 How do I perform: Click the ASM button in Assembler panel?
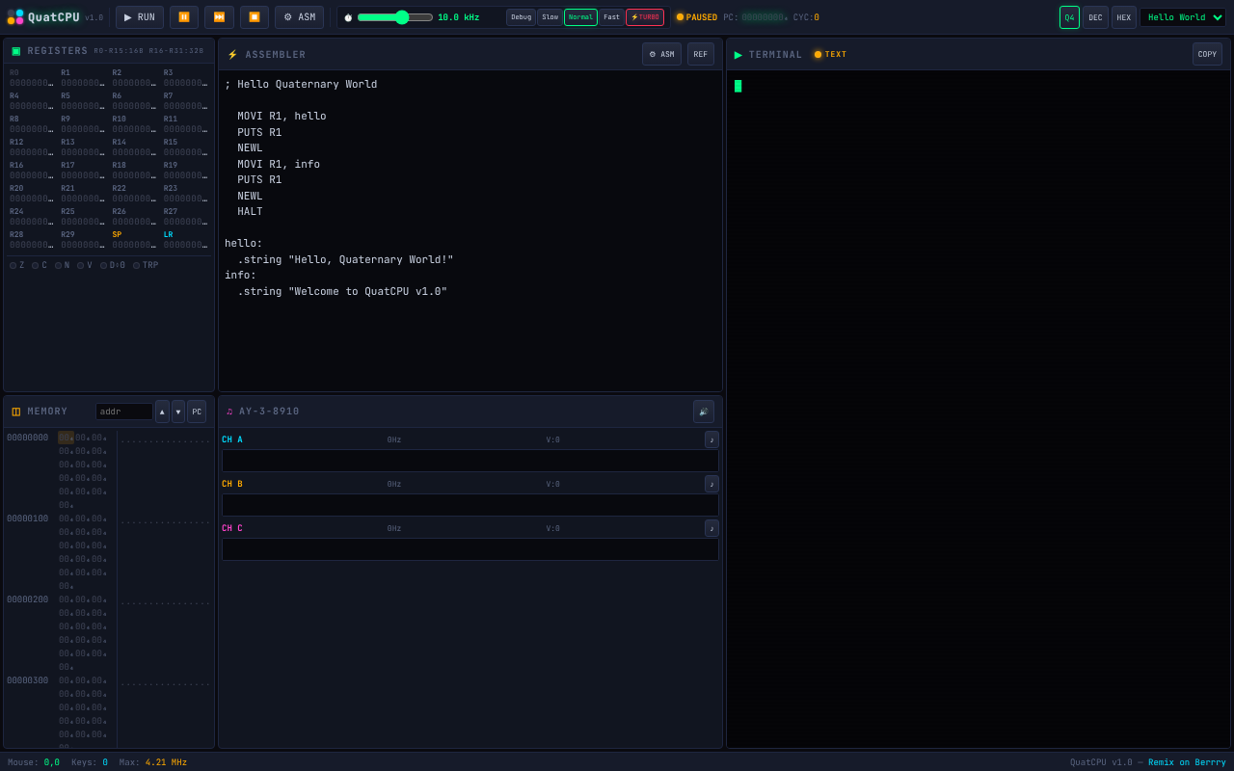pyautogui.click(x=661, y=54)
